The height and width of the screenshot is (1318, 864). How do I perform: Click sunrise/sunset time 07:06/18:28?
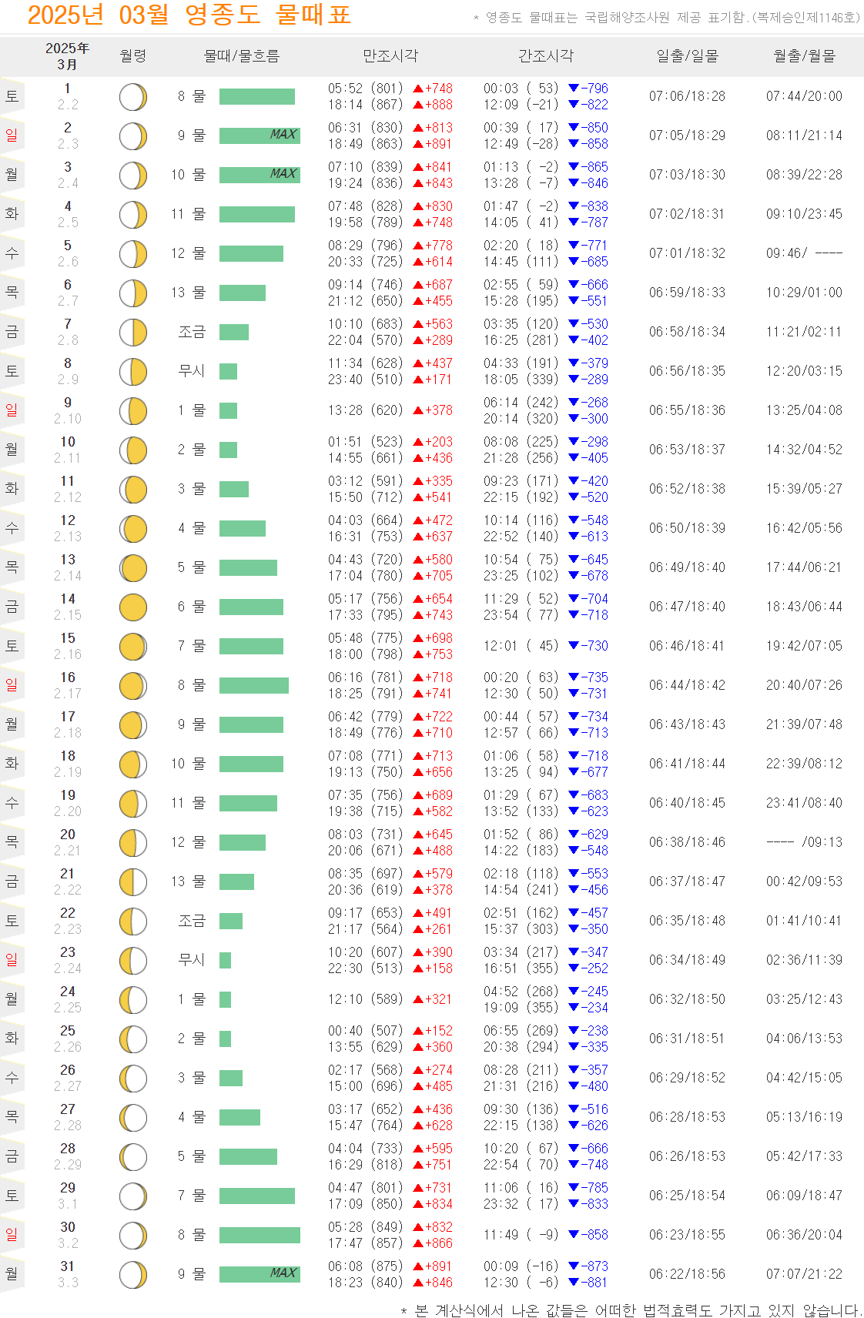click(687, 97)
